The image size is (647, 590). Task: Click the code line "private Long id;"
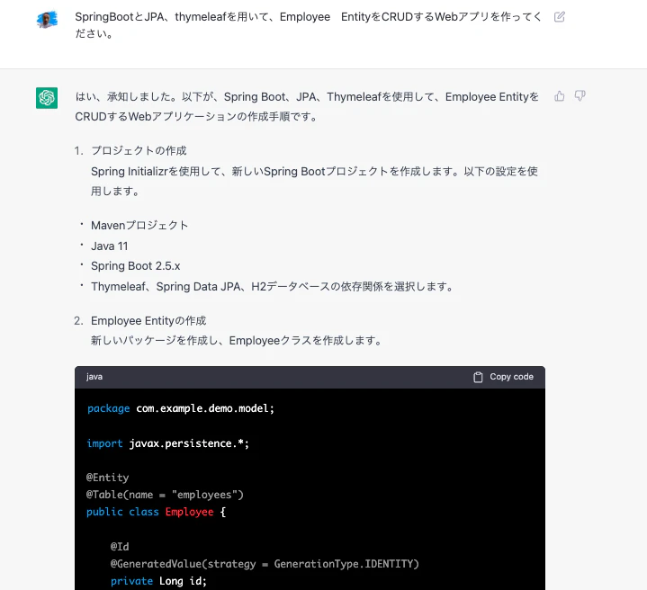pos(158,581)
